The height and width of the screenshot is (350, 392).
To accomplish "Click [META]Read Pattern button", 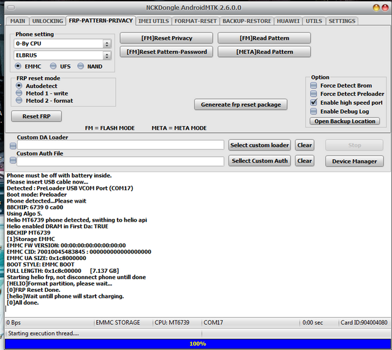I will (264, 52).
